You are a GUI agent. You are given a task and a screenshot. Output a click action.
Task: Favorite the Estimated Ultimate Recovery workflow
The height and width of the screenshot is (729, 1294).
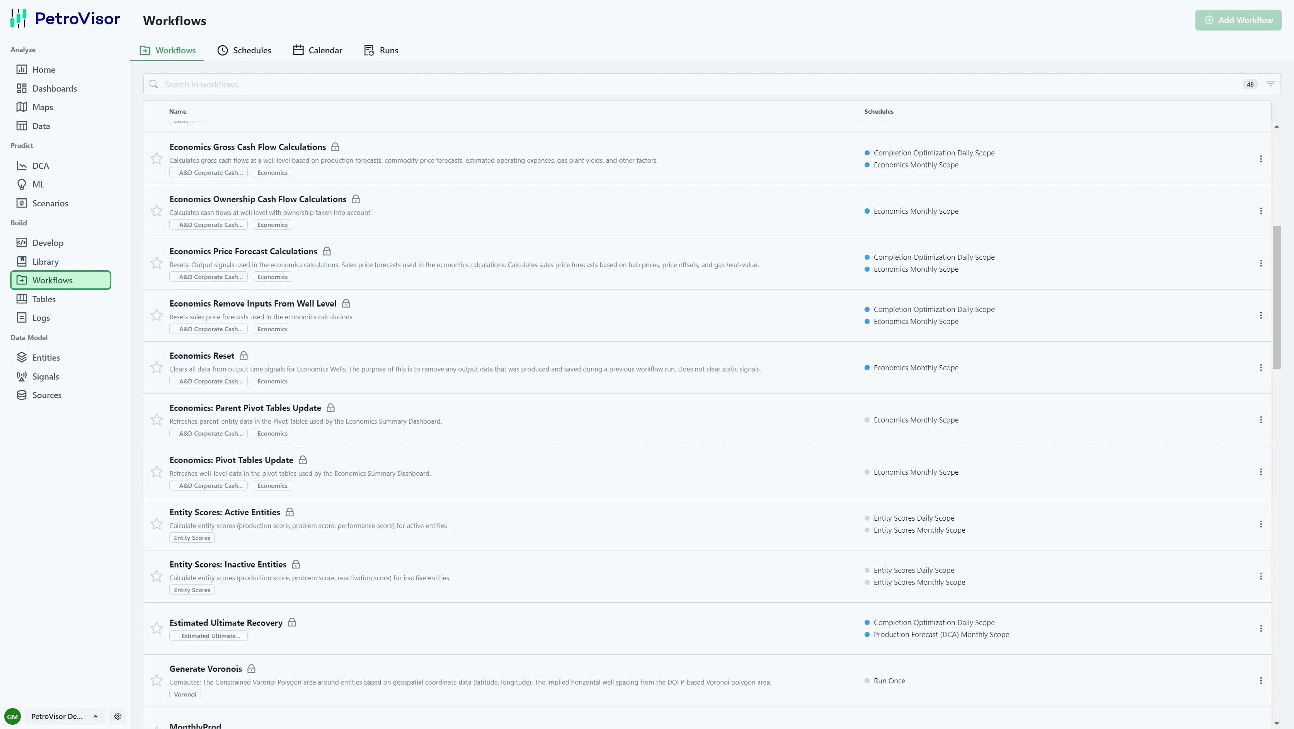pyautogui.click(x=157, y=628)
